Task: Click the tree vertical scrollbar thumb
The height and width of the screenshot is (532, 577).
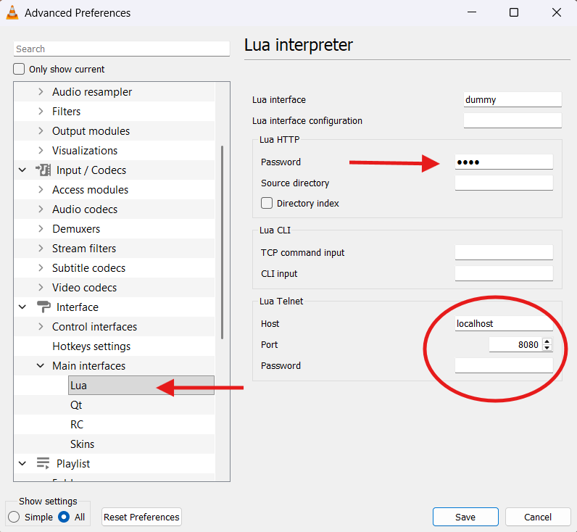Action: pyautogui.click(x=223, y=243)
